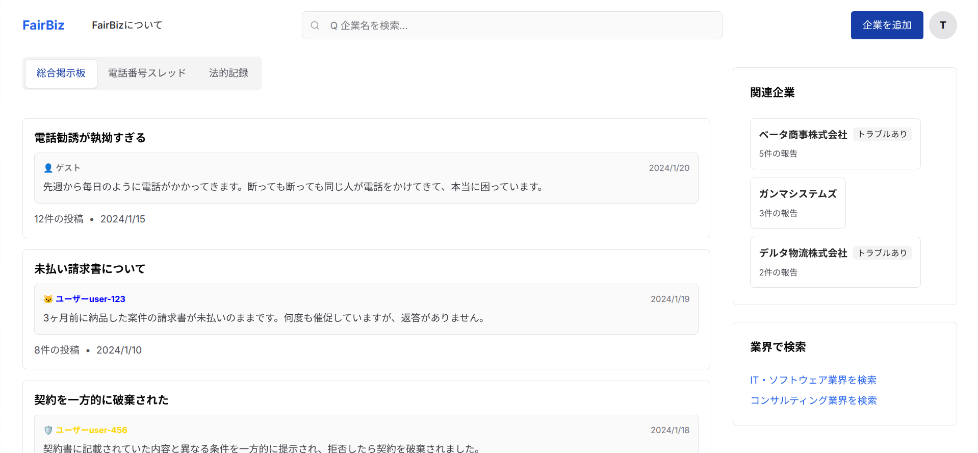978x453 pixels.
Task: Click IT・ソフトウェア業界を検索 link
Action: (813, 380)
